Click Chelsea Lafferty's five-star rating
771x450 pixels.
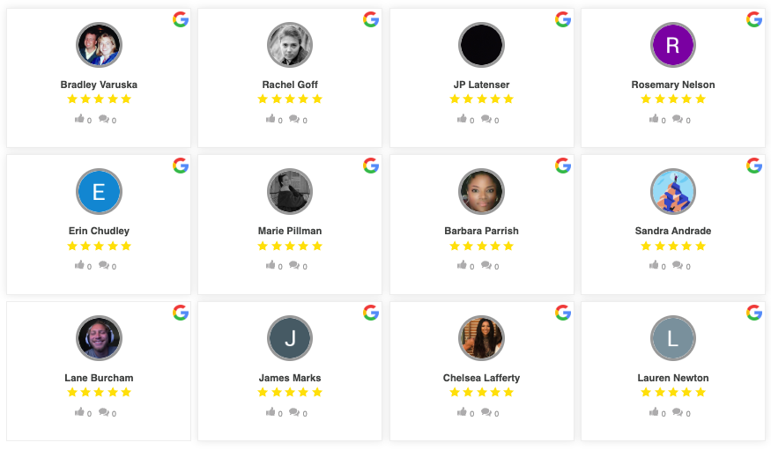tap(481, 392)
